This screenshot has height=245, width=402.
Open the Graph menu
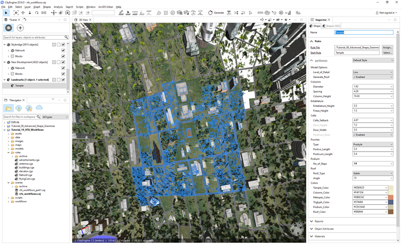37,7
